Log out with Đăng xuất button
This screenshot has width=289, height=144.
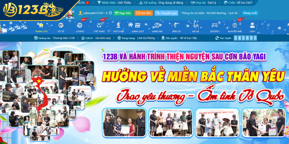(x=250, y=13)
